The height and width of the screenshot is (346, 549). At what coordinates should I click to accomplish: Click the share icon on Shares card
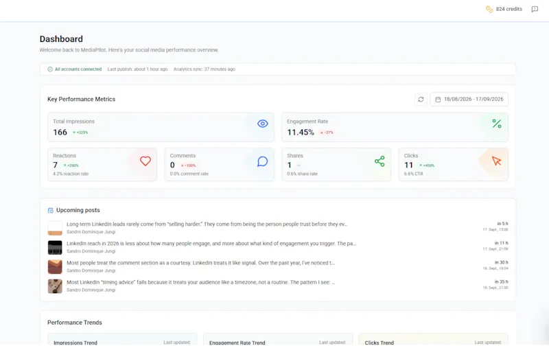379,161
